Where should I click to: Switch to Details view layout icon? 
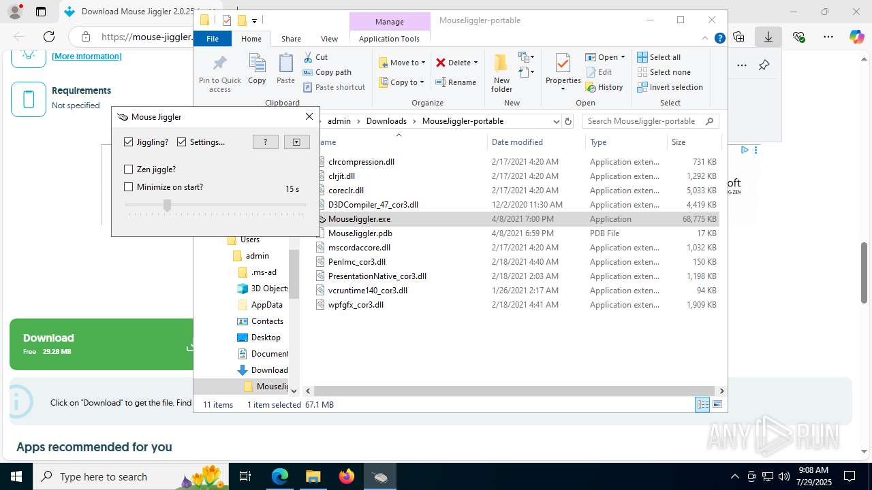click(x=702, y=405)
